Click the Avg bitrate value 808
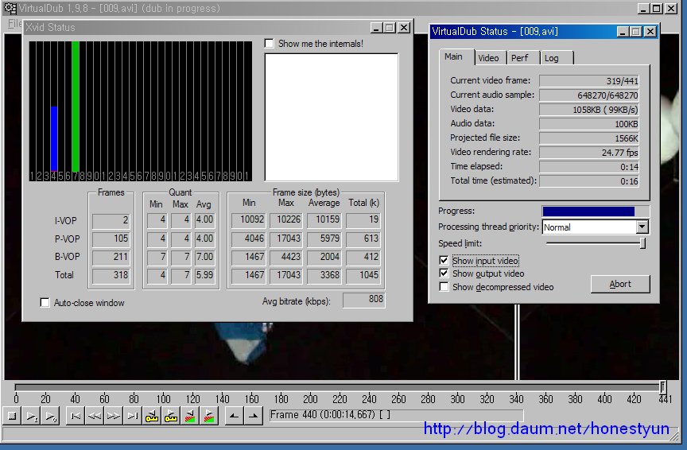 click(363, 300)
